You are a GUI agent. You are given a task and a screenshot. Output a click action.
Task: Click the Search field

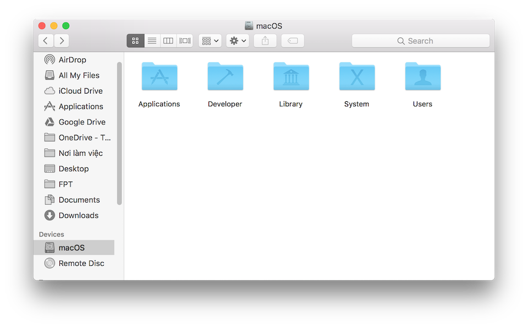pyautogui.click(x=421, y=41)
